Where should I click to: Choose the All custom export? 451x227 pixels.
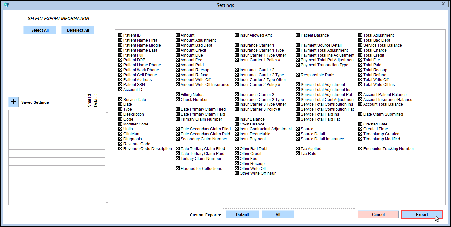[278, 215]
